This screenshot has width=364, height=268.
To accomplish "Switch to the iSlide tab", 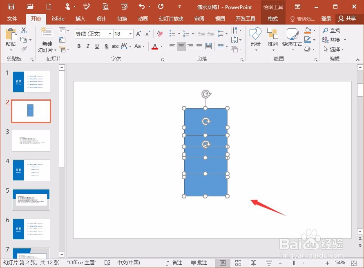I will [x=58, y=18].
